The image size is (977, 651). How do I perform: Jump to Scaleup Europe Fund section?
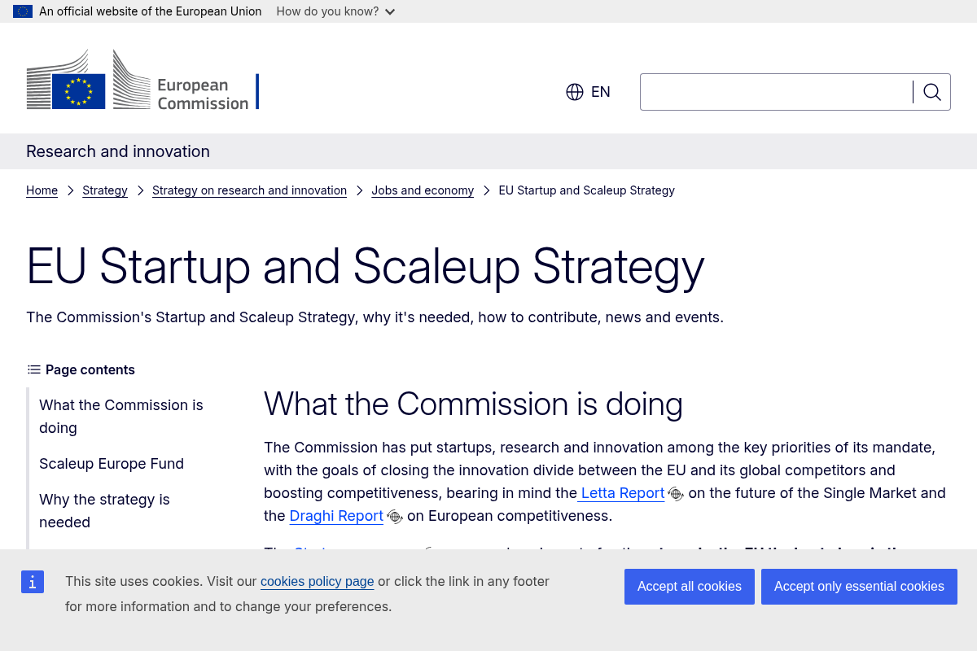click(x=112, y=464)
